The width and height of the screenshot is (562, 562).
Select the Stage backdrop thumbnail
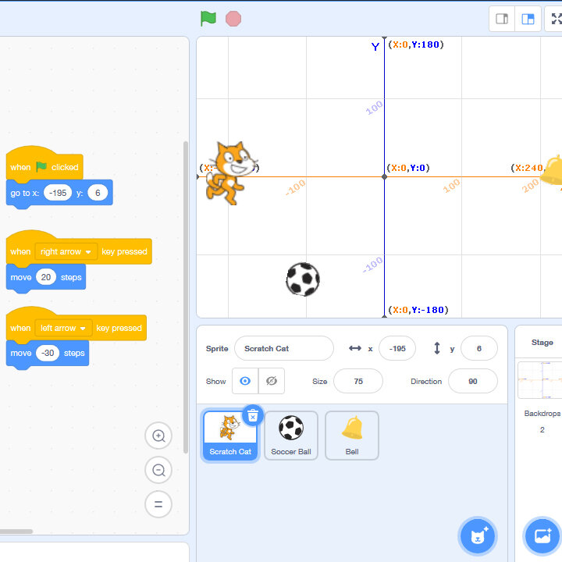[540, 380]
